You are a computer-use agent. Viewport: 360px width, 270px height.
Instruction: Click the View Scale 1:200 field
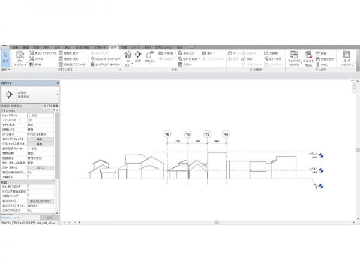pos(41,115)
